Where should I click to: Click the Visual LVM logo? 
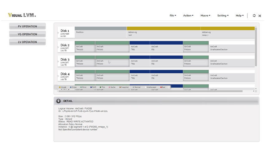[22, 15]
